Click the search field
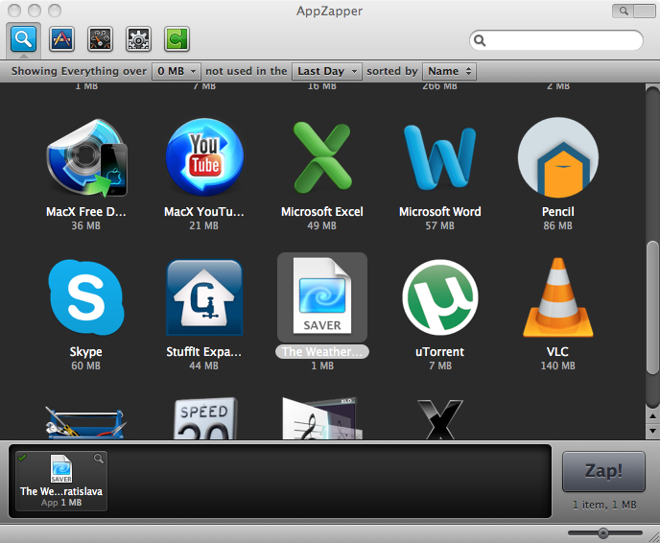 coord(556,40)
